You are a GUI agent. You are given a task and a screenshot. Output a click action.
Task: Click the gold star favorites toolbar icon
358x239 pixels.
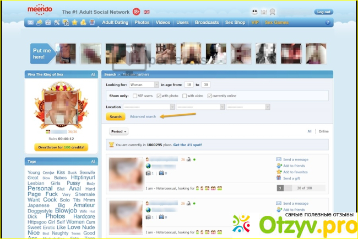74,23
